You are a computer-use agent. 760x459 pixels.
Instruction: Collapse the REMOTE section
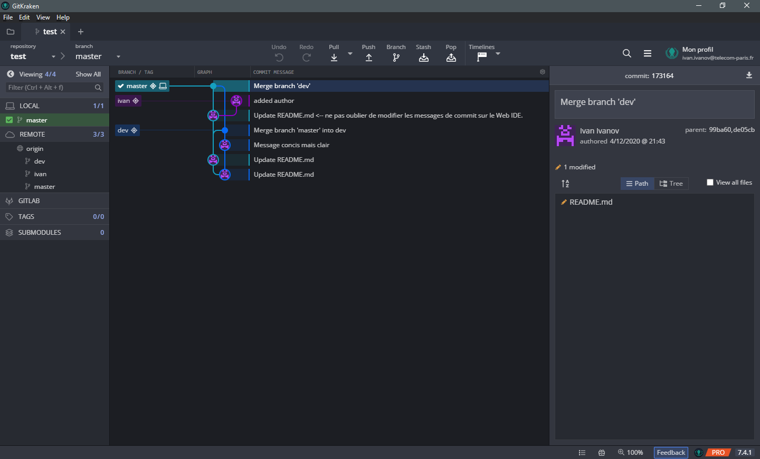(55, 135)
